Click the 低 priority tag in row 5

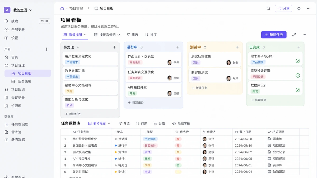[178, 165]
